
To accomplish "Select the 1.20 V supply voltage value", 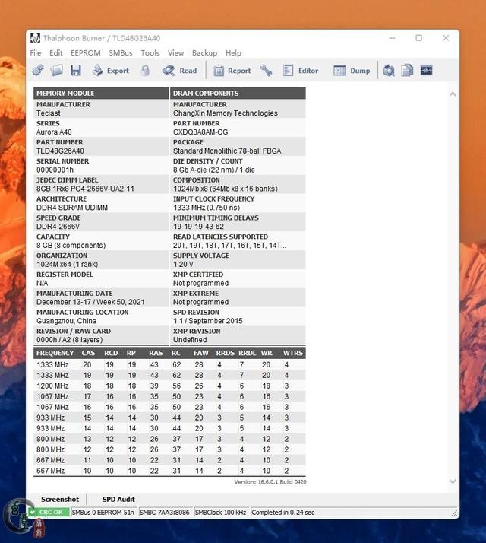I will (x=183, y=264).
